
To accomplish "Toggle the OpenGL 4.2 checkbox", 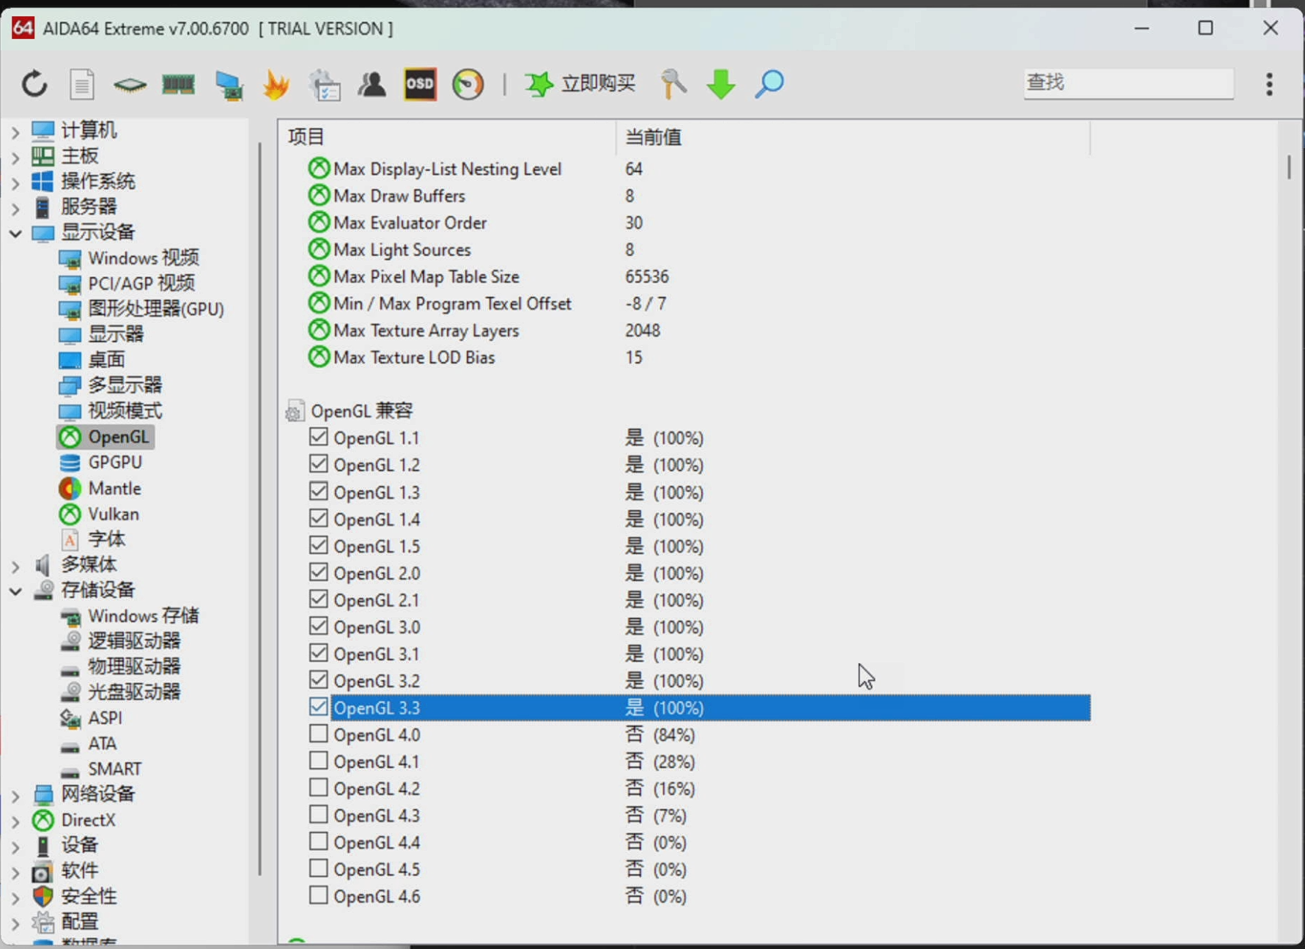I will tap(318, 788).
